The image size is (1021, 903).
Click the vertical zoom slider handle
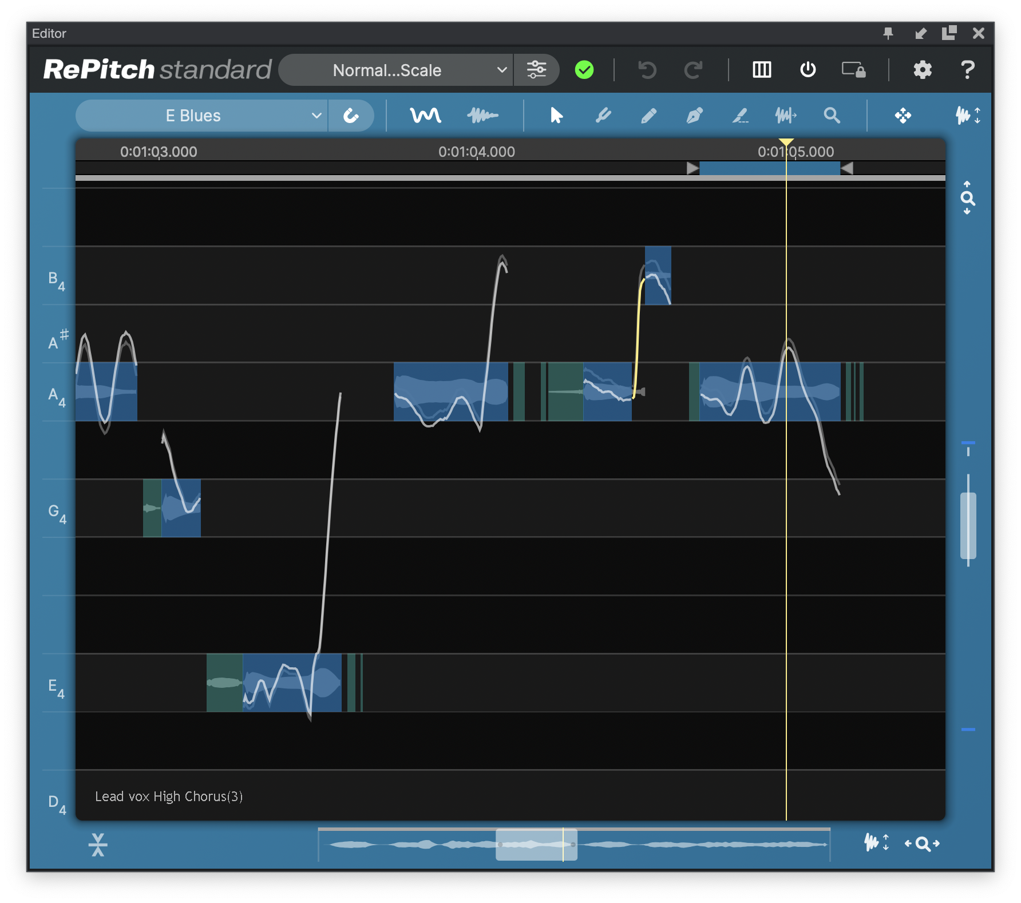(x=968, y=524)
